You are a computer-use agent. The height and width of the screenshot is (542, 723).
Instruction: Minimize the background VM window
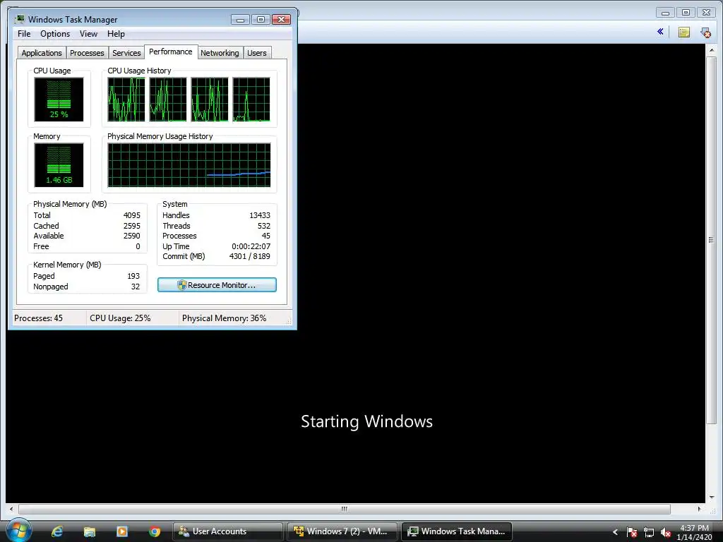pyautogui.click(x=665, y=13)
